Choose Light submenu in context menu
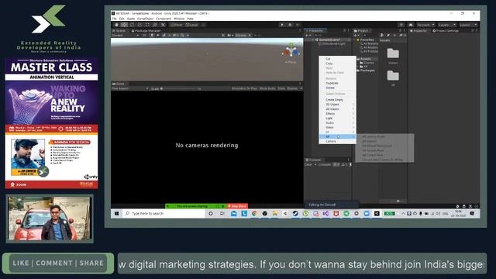This screenshot has height=279, width=496. click(x=337, y=118)
